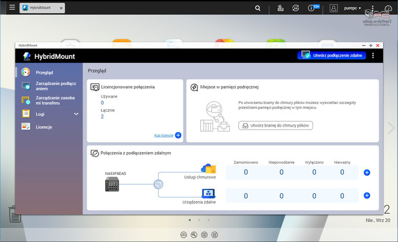Click the Urządzenia zdalne computer icon
This screenshot has width=398, height=242.
(x=209, y=193)
